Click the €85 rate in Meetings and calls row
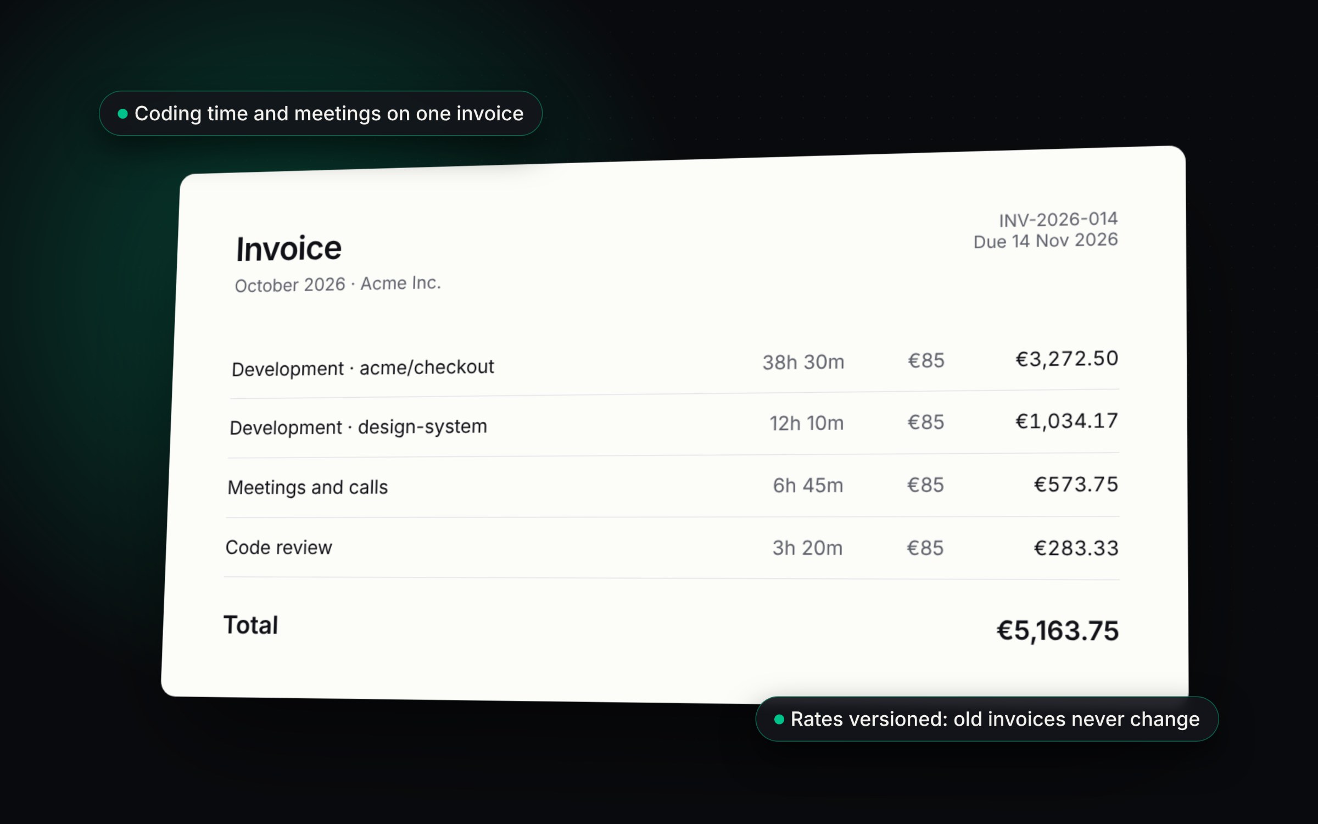The image size is (1318, 824). 925,485
